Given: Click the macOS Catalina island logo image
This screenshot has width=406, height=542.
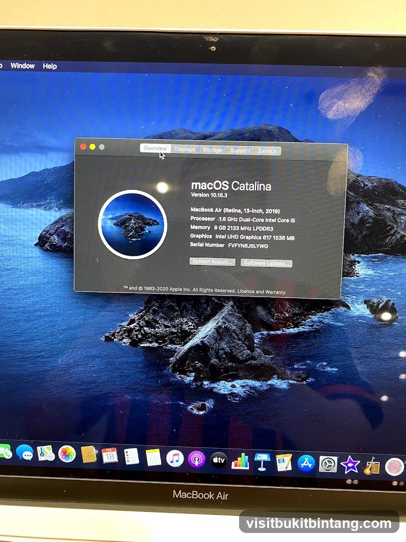Looking at the screenshot, I should (x=132, y=224).
